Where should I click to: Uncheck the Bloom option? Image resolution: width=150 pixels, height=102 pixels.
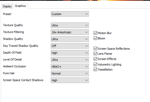95,38
